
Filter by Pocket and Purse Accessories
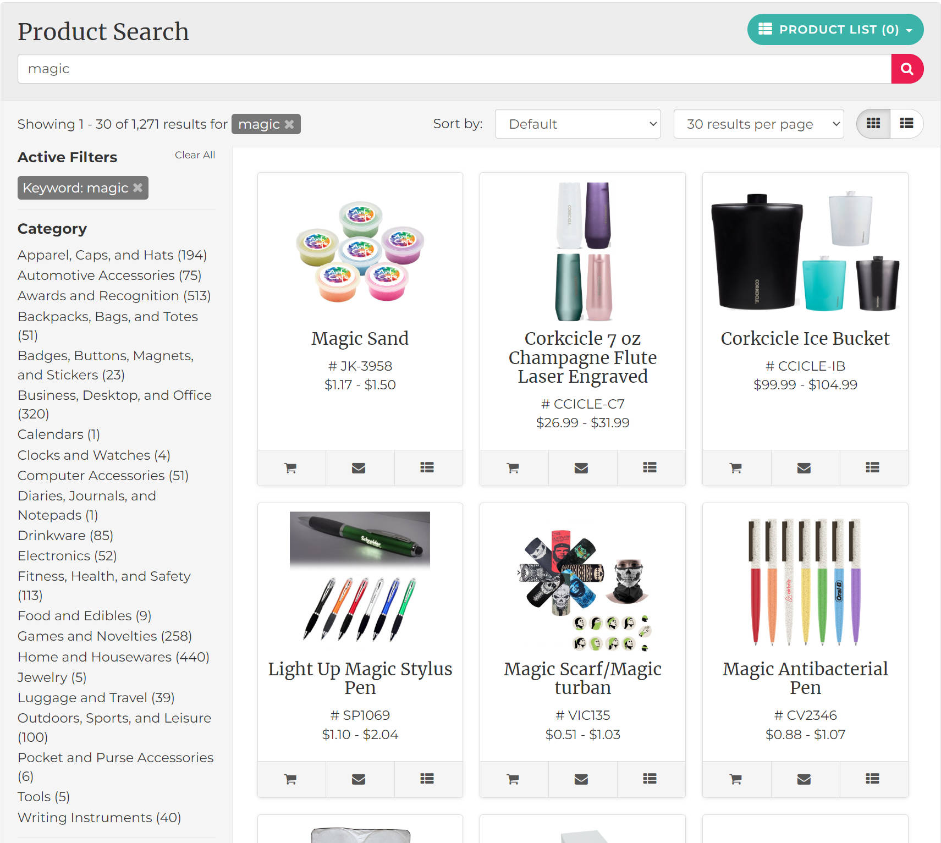tap(115, 767)
